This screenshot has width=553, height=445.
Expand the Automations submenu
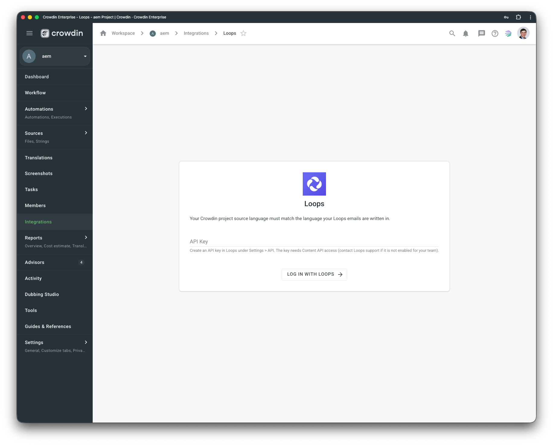click(86, 109)
